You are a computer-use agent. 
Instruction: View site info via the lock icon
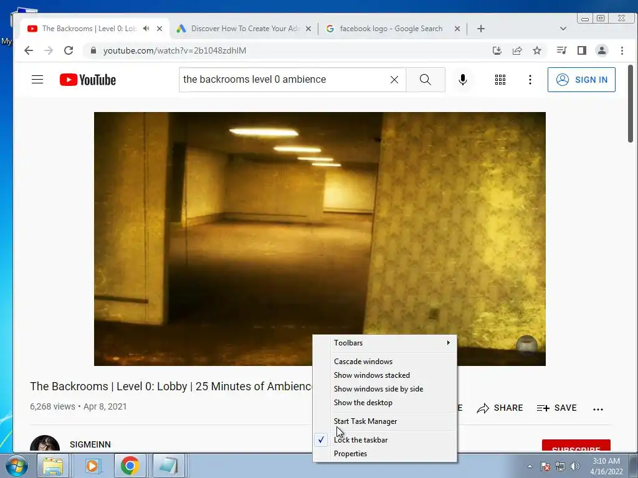[x=93, y=50]
